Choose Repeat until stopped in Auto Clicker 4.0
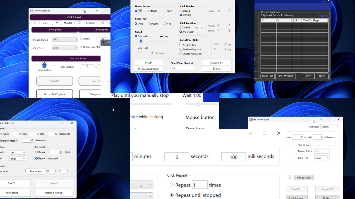 click(37, 159)
